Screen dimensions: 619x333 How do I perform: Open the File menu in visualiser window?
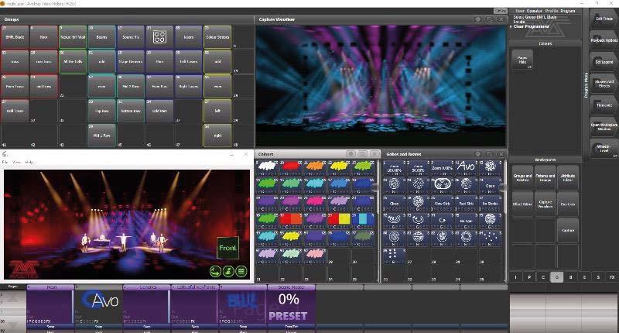click(x=5, y=163)
